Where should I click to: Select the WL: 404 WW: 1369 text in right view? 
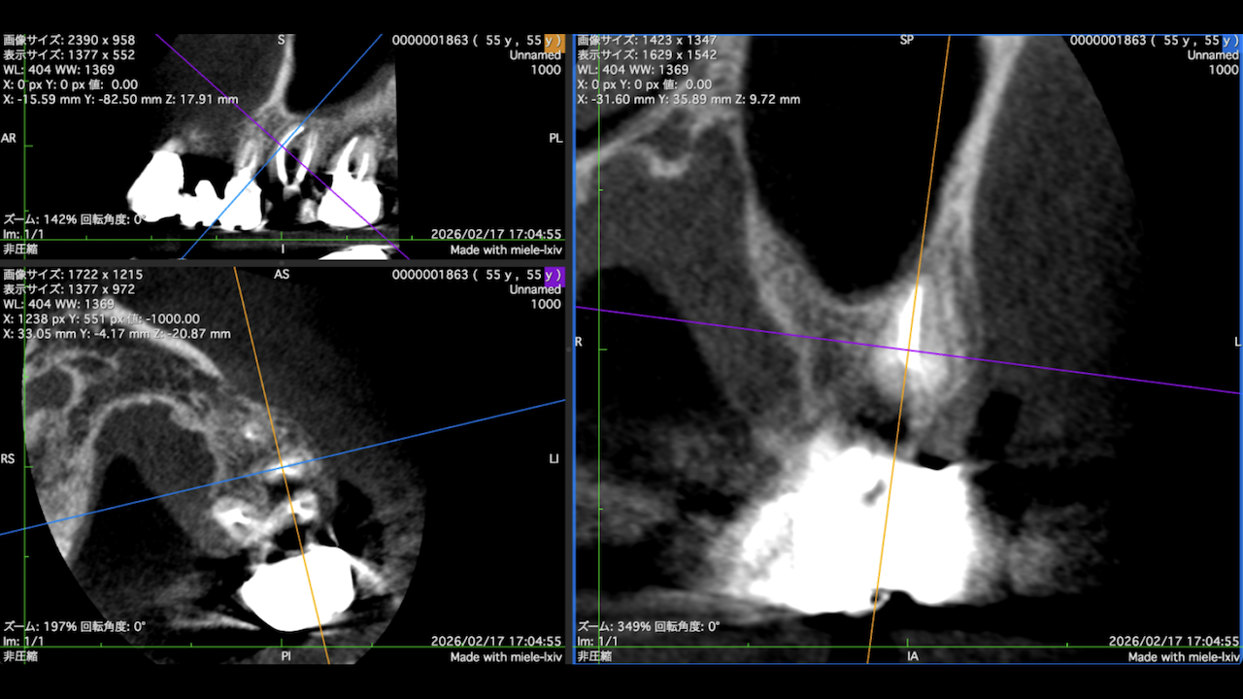click(x=632, y=70)
